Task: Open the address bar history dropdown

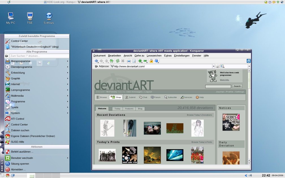Action: [213, 66]
